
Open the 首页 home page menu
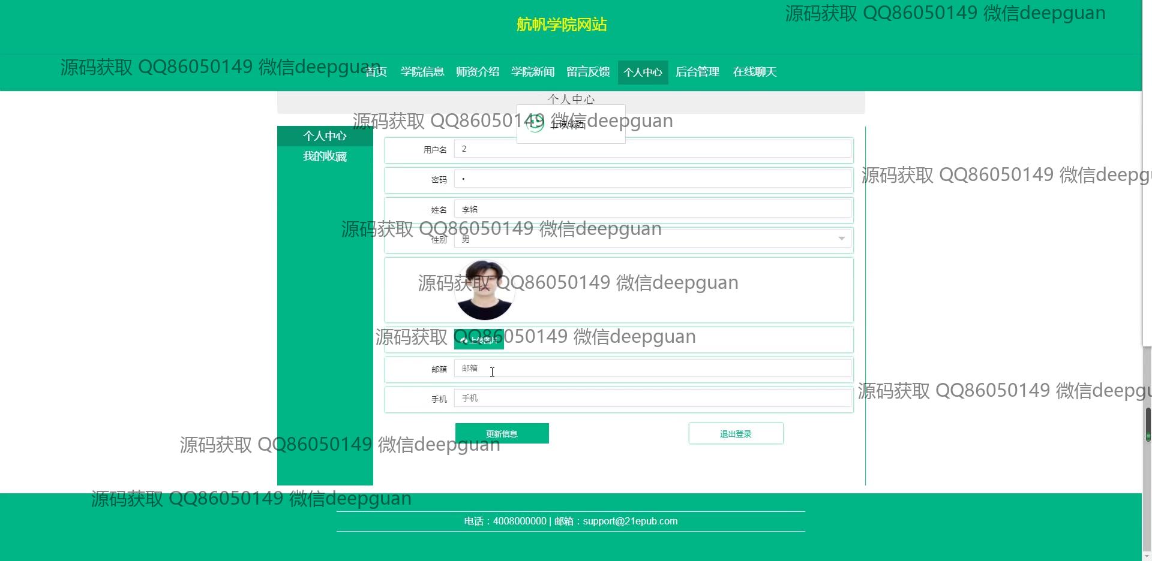click(x=376, y=72)
